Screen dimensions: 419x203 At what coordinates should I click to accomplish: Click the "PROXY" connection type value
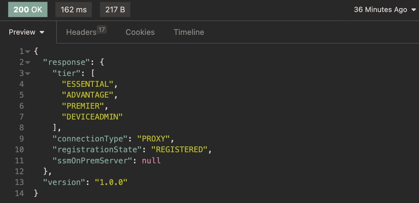153,138
